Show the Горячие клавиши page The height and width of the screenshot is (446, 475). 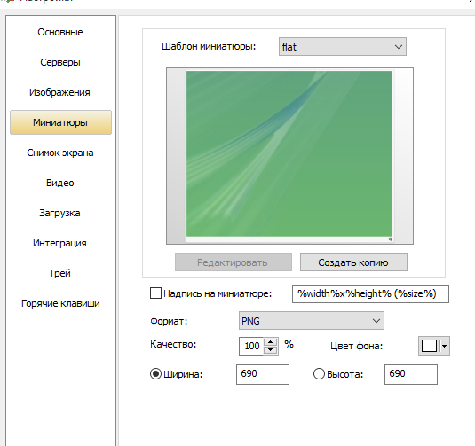coord(60,303)
